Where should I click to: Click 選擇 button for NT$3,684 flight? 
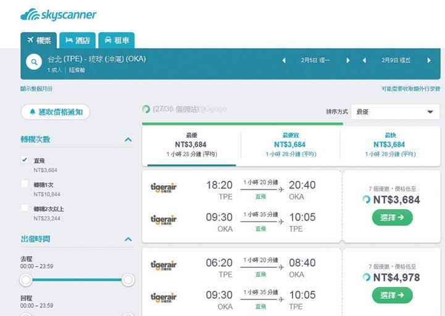click(392, 217)
